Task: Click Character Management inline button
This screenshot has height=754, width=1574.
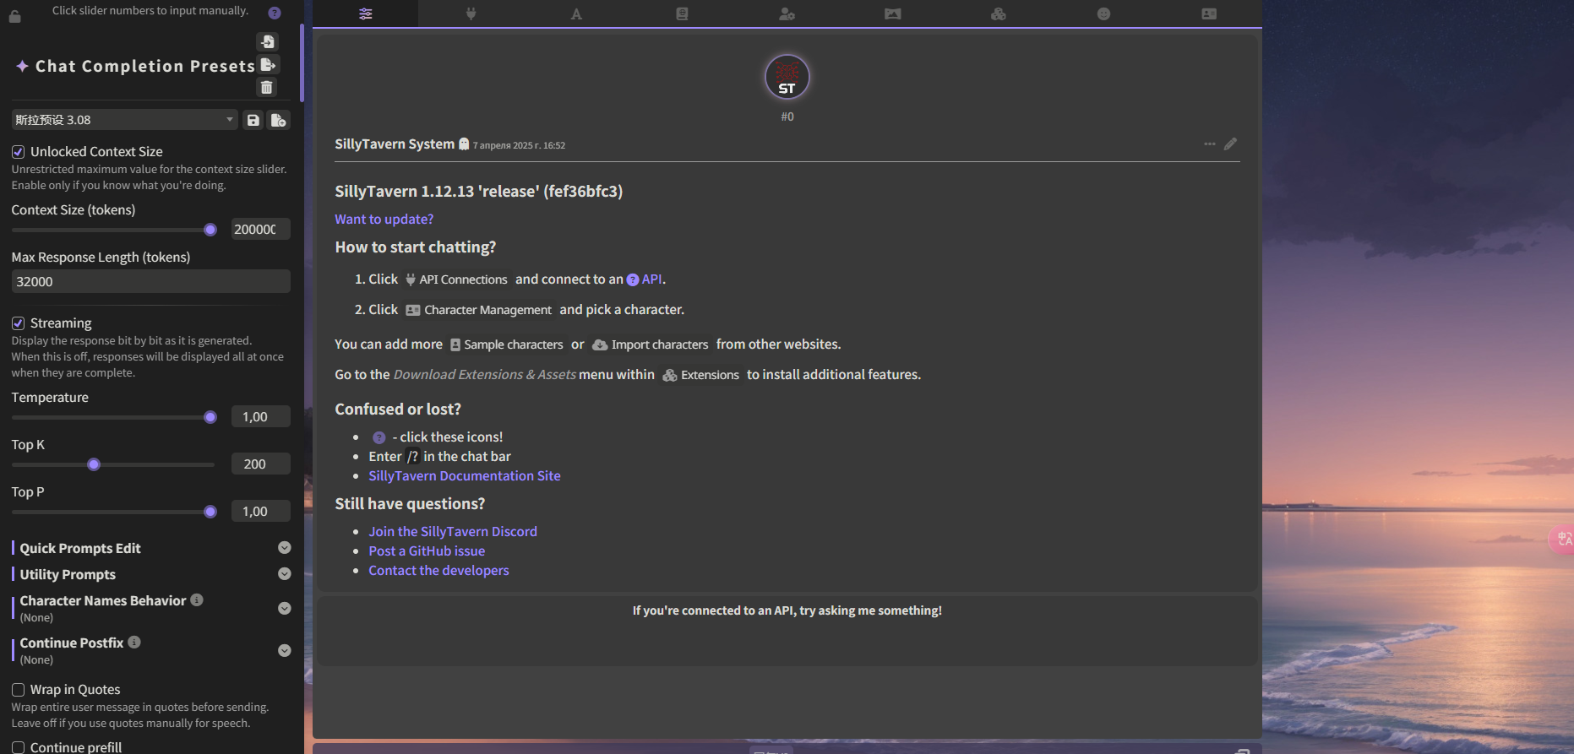Action: 479,310
